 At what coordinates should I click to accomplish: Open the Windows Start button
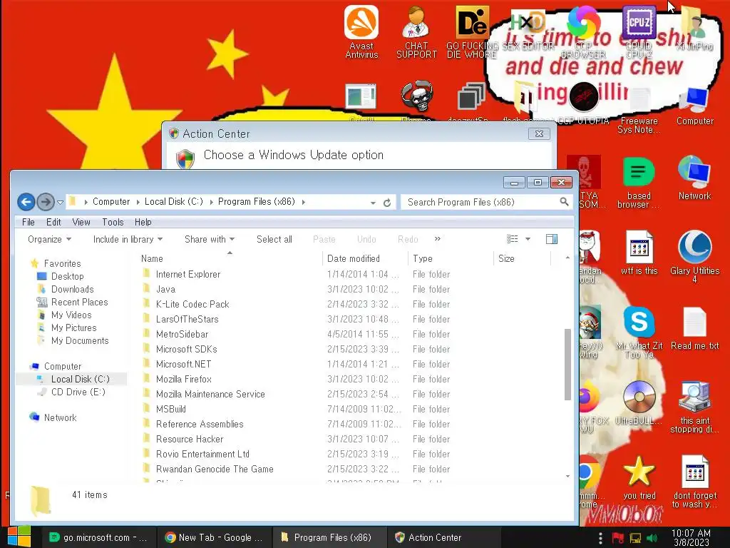pyautogui.click(x=19, y=537)
